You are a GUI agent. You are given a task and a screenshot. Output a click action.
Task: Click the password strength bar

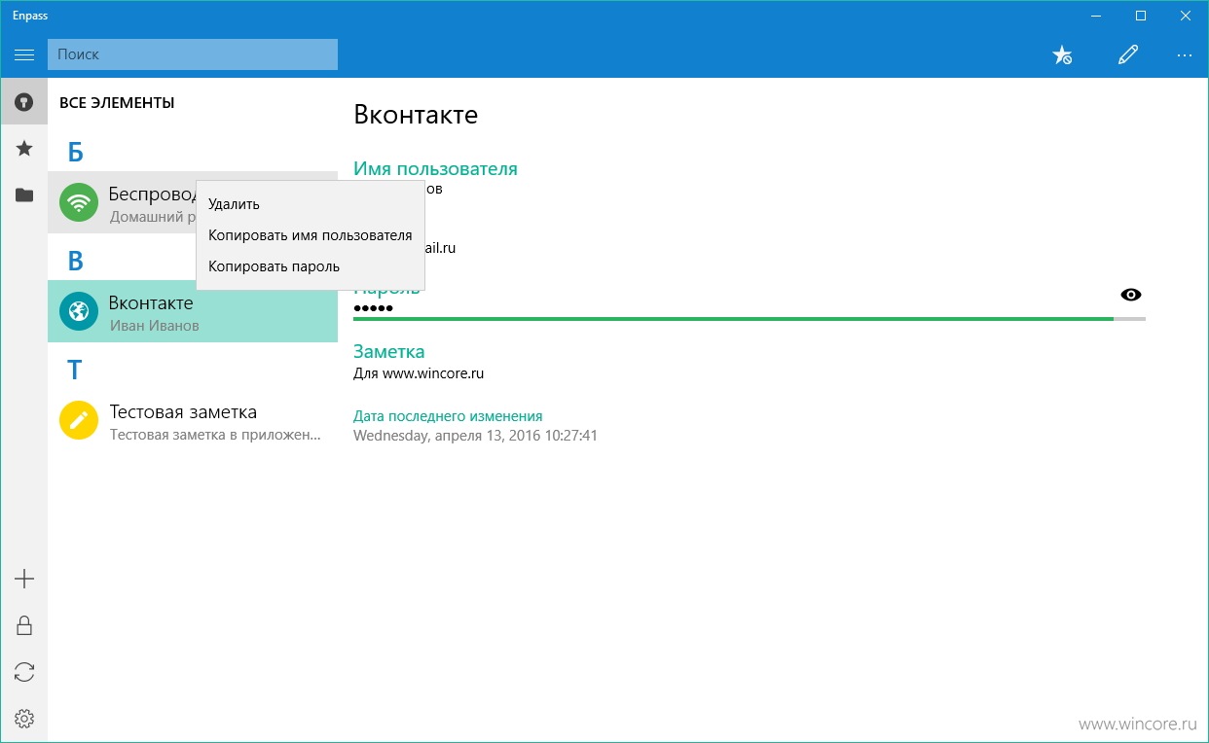point(750,318)
